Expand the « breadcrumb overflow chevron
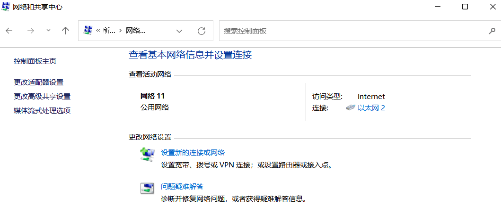 [98, 31]
